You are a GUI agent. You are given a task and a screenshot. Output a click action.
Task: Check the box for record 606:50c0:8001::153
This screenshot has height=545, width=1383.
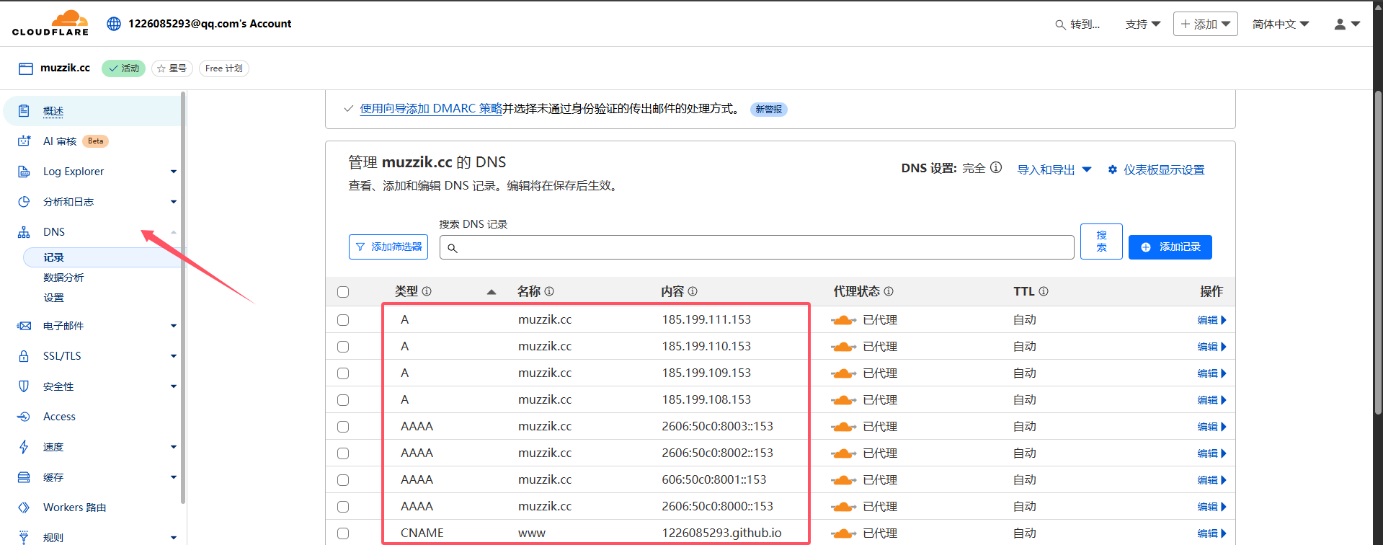(x=343, y=480)
